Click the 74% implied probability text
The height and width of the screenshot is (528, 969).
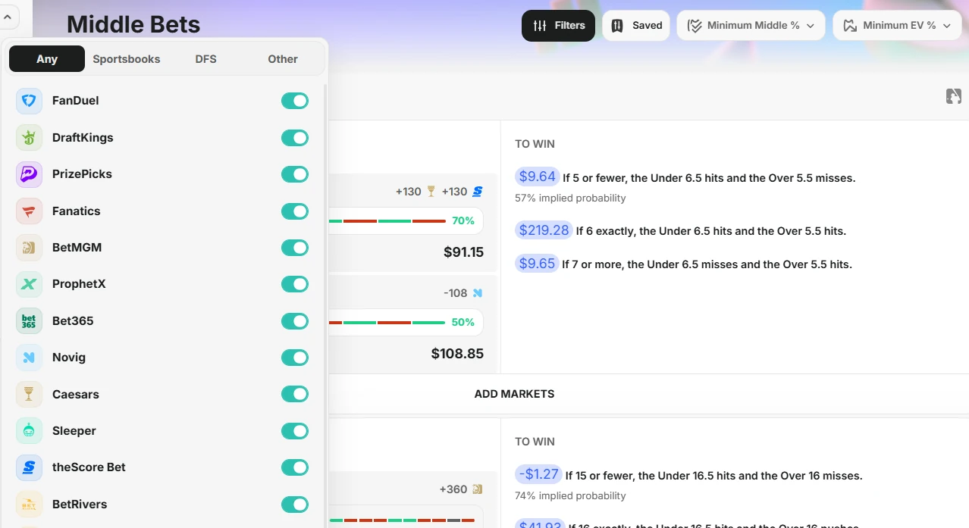click(x=570, y=496)
